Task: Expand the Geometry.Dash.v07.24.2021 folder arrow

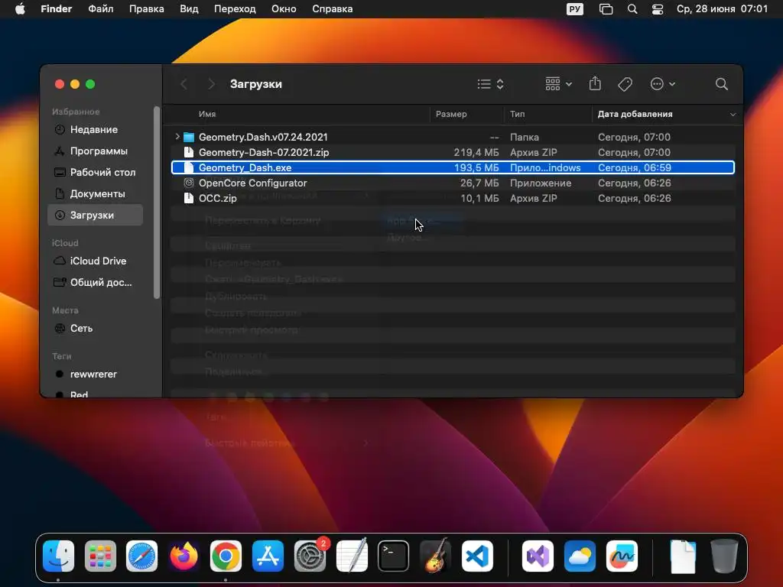Action: [177, 136]
